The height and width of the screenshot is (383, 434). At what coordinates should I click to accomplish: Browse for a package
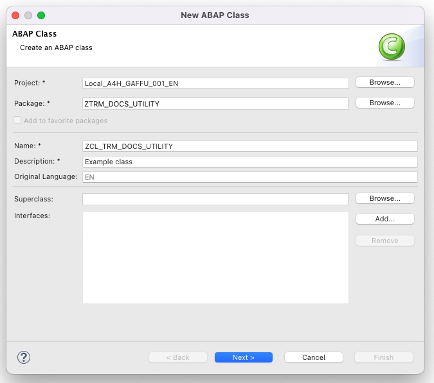[x=384, y=103]
